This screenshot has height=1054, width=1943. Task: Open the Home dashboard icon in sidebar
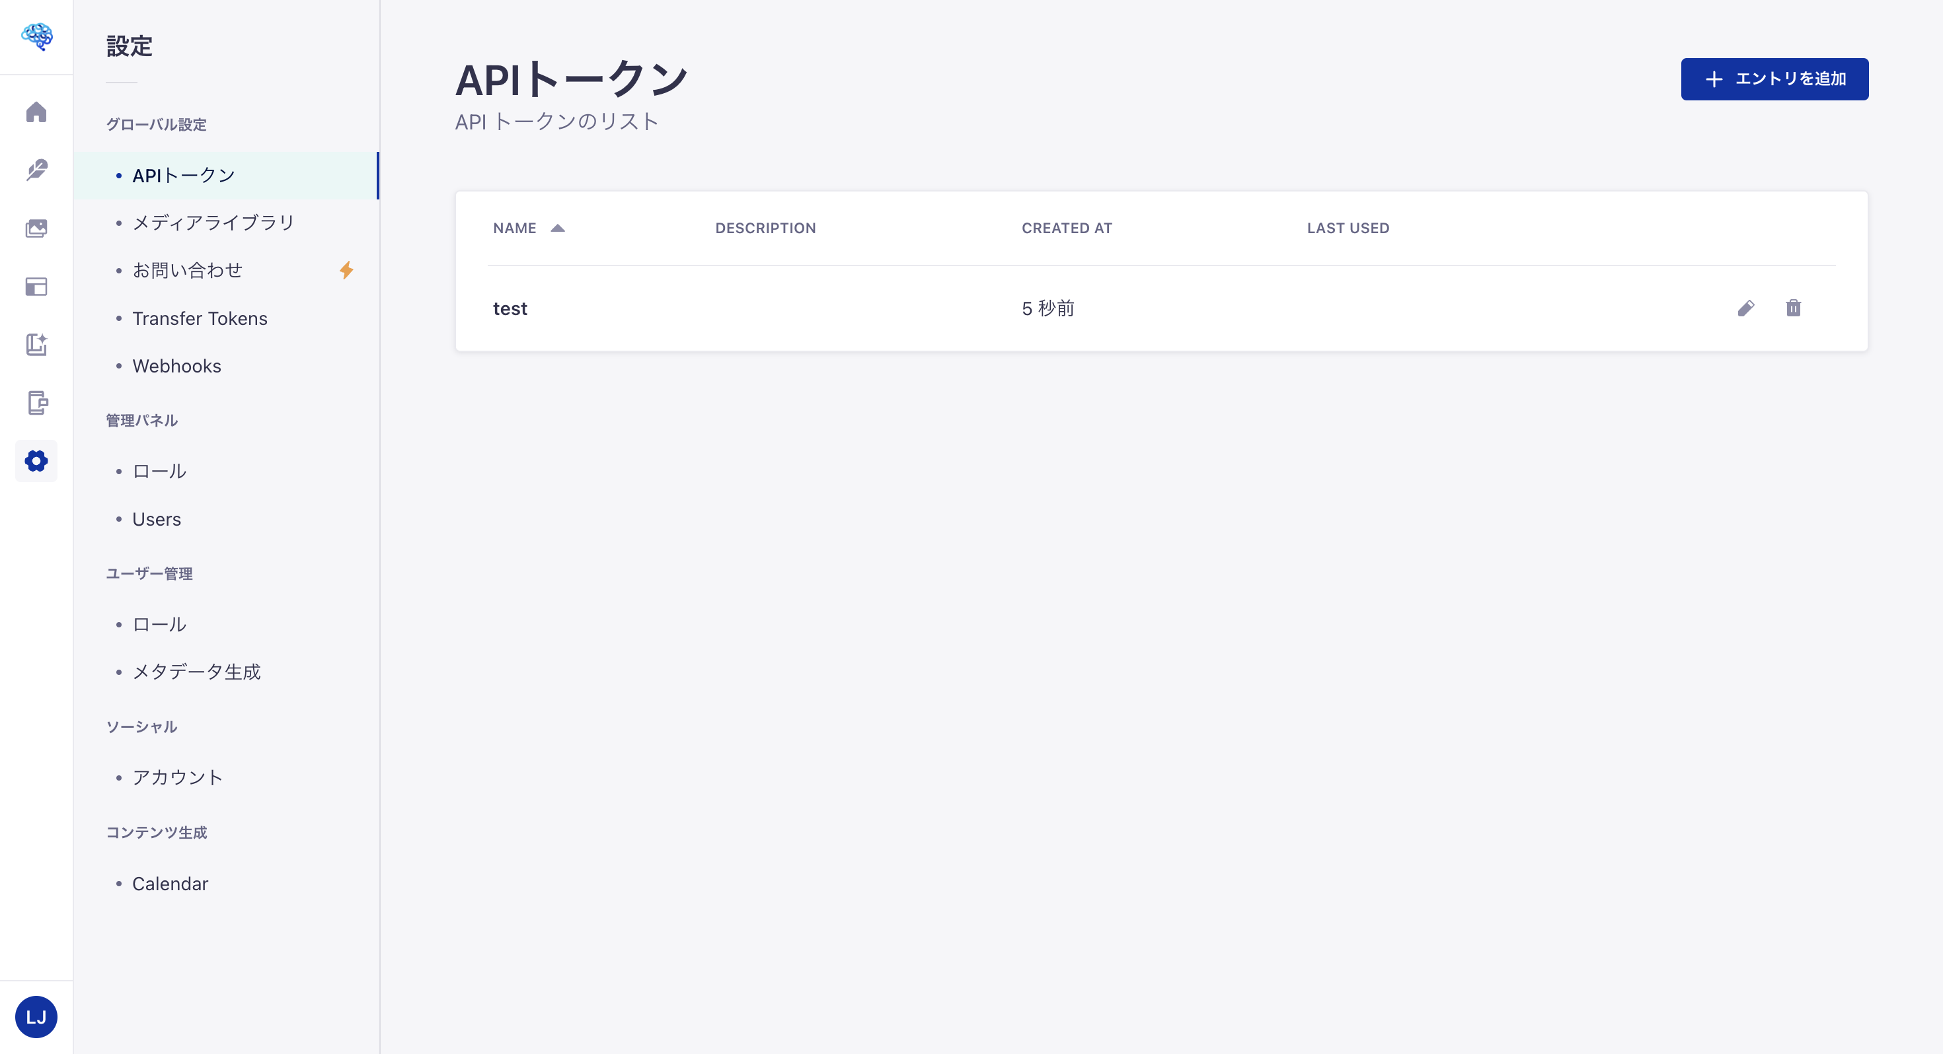point(36,112)
